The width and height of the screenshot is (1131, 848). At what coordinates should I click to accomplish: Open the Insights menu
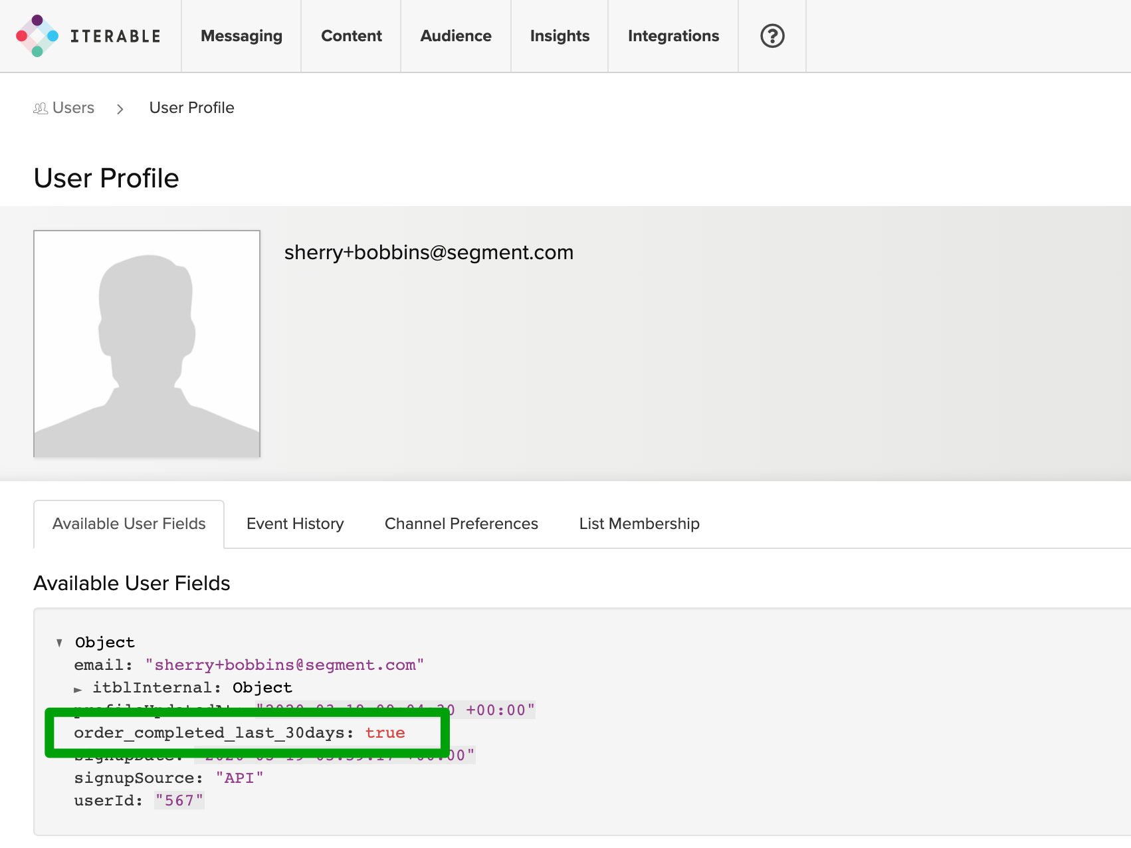tap(559, 36)
